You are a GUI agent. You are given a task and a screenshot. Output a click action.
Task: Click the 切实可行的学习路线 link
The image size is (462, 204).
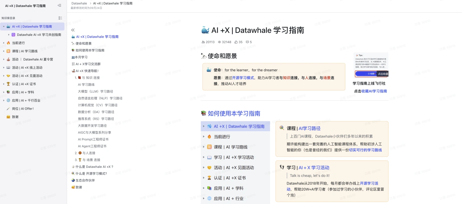click(365, 150)
